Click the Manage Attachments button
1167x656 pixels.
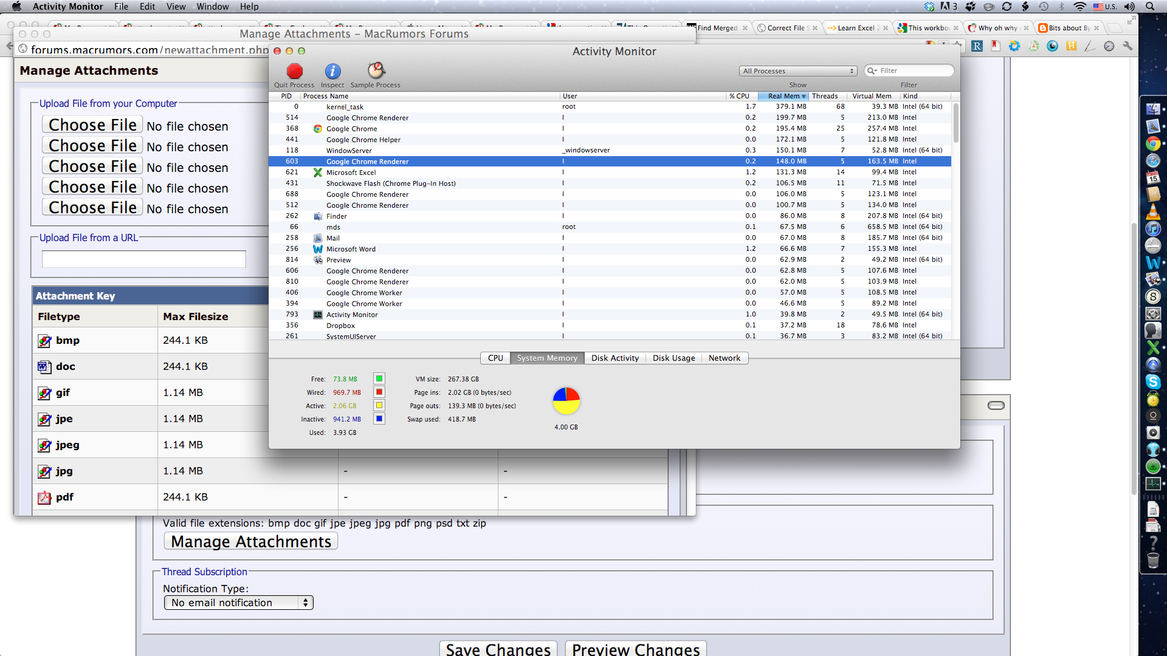coord(251,541)
